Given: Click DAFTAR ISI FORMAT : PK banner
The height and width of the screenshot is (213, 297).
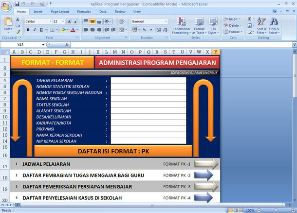Looking at the screenshot, I should coord(113,151).
